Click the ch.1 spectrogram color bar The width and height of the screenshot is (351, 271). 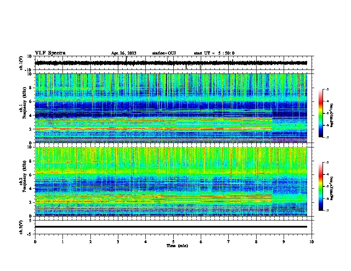click(x=321, y=113)
